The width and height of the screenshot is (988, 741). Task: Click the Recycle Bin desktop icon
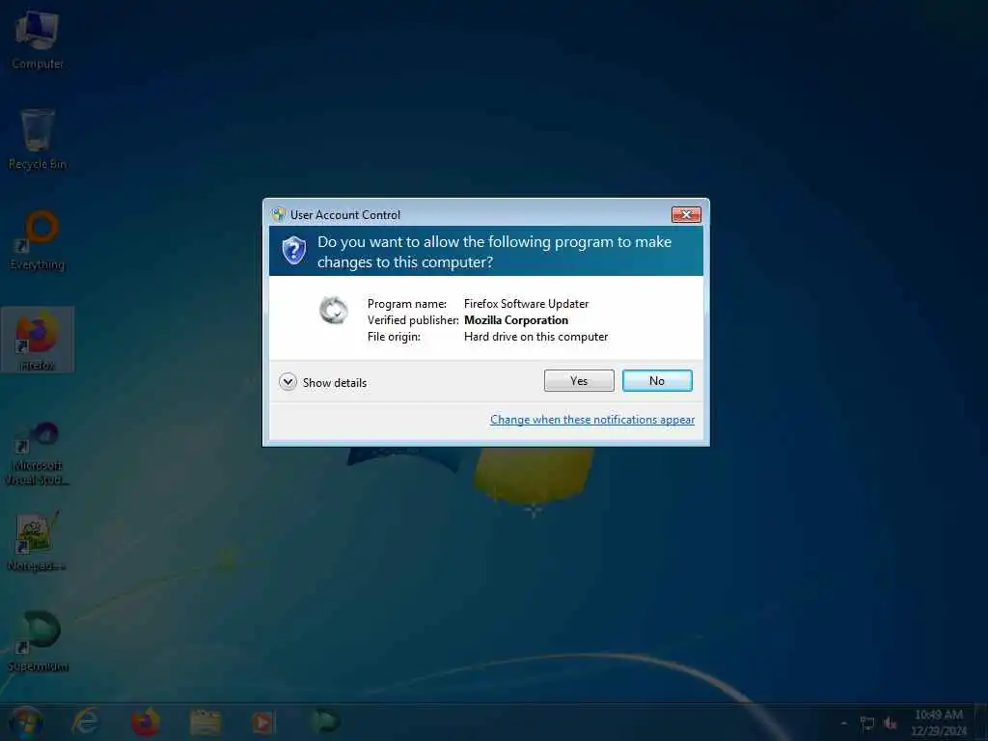point(38,139)
